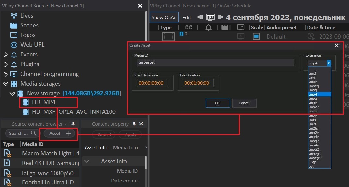Go to next day arrow in schedule
Viewport: 349px width, 187px height.
coord(221,17)
